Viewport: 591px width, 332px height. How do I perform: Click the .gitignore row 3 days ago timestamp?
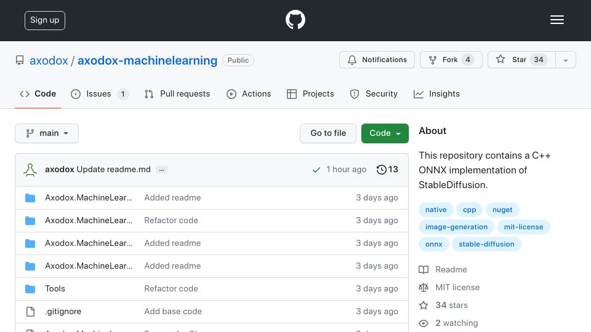377,311
